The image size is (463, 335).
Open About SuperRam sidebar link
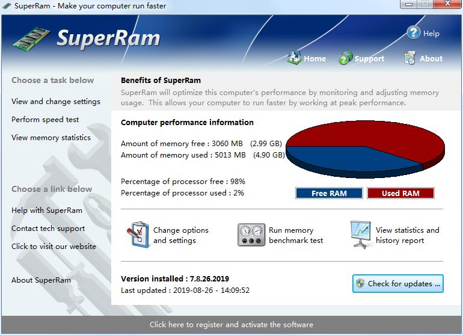tap(41, 280)
